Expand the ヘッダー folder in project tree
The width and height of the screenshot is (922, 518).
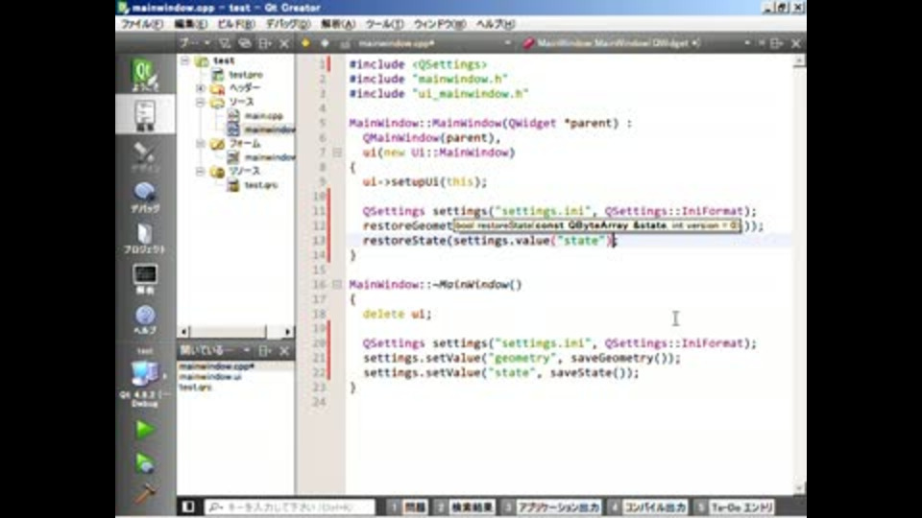coord(201,87)
